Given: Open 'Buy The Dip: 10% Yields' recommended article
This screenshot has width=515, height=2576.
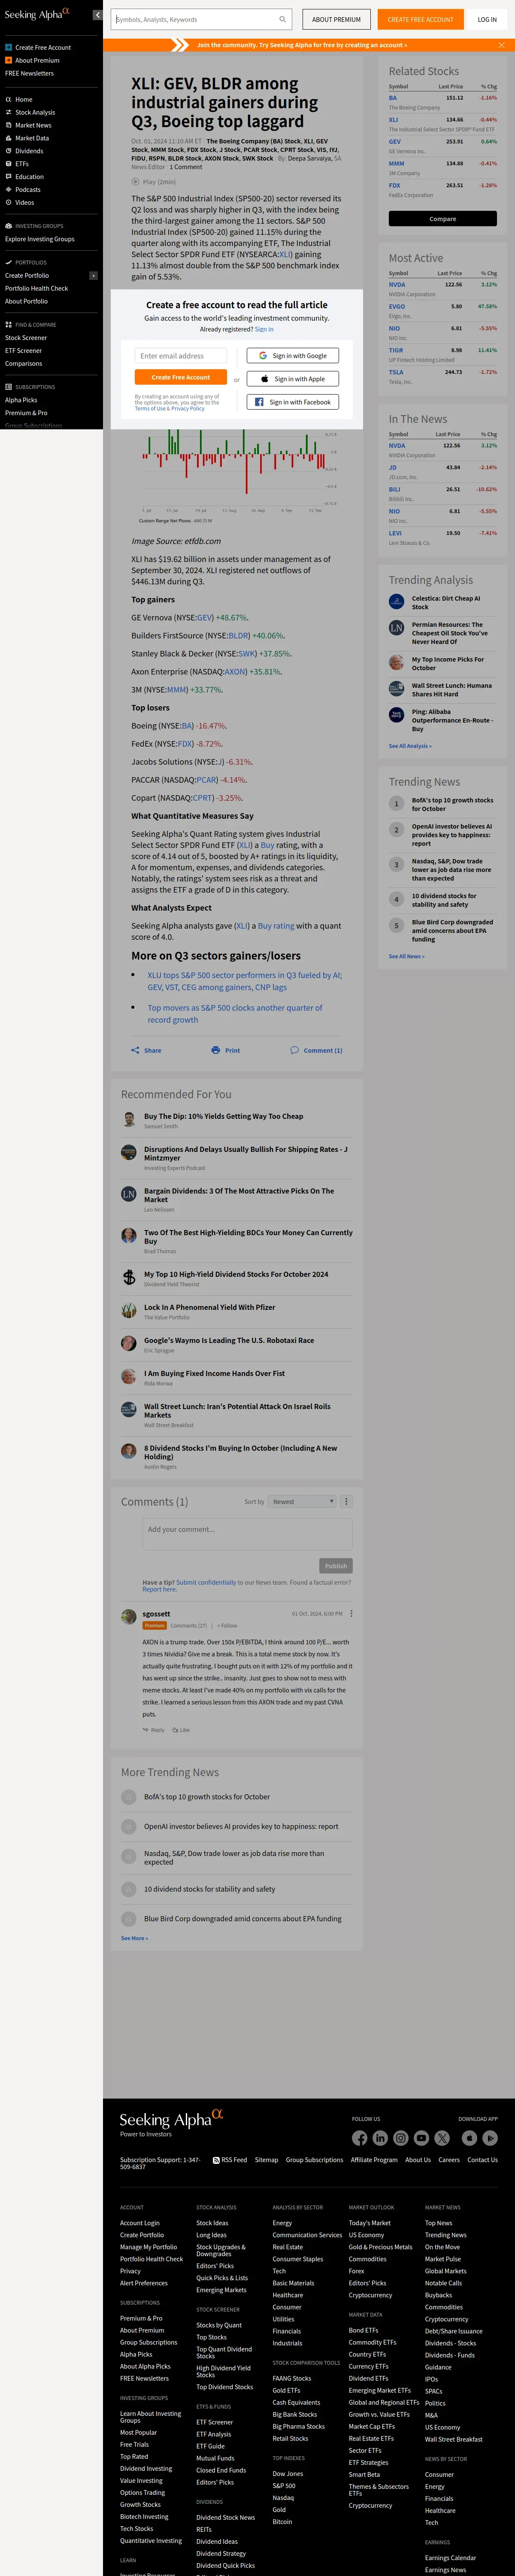Looking at the screenshot, I should pos(223,1116).
